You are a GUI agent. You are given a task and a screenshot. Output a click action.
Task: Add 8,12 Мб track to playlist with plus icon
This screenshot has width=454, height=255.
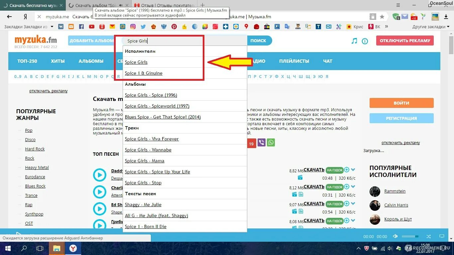coord(347,187)
